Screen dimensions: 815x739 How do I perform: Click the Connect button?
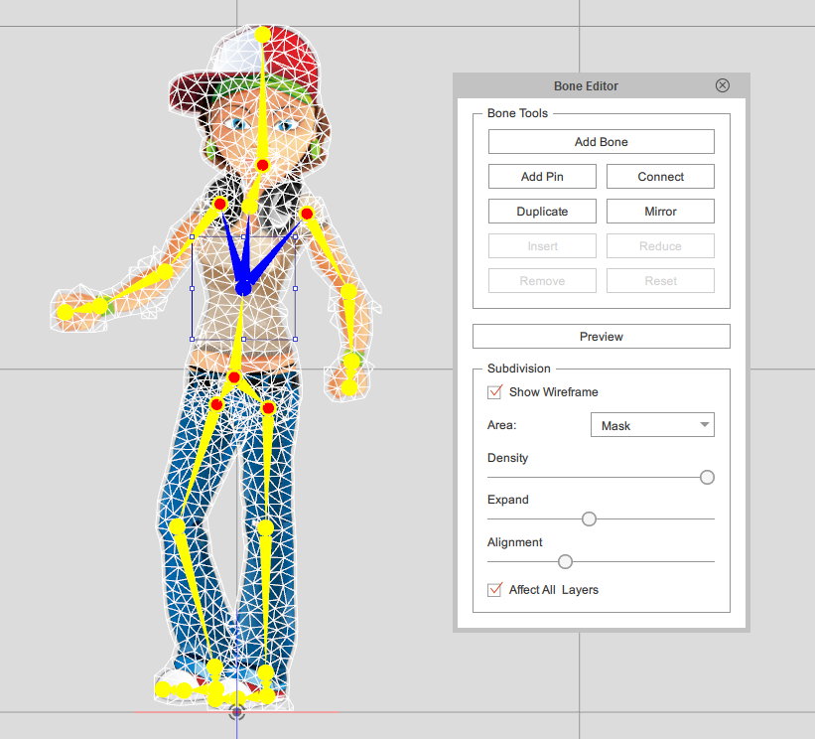[x=660, y=176]
